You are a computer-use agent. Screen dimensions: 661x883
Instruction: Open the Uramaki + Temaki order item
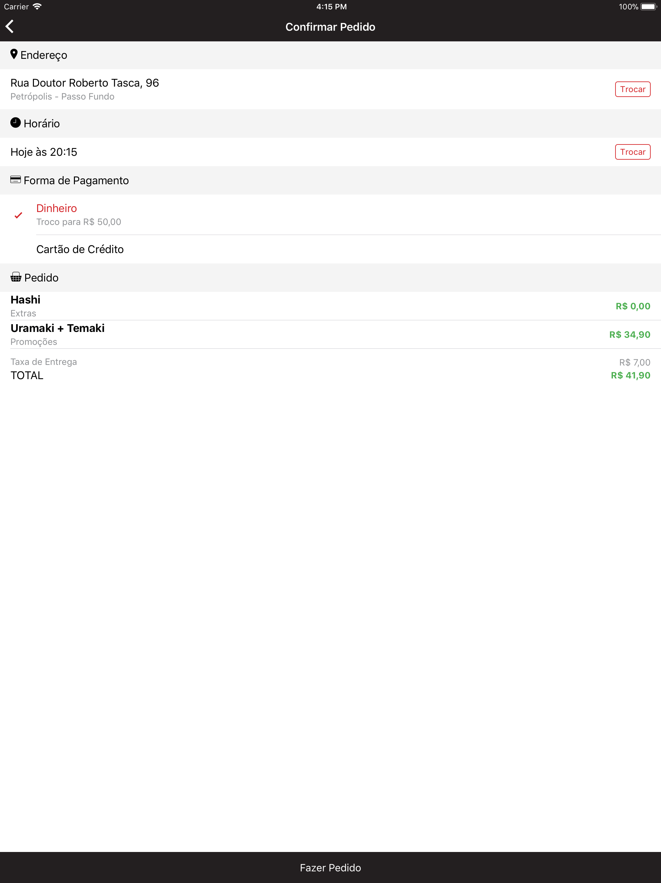tap(330, 335)
